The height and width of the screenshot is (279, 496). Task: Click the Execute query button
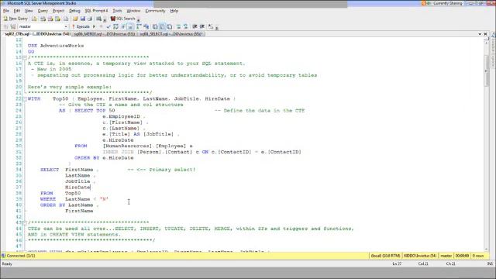(x=81, y=26)
